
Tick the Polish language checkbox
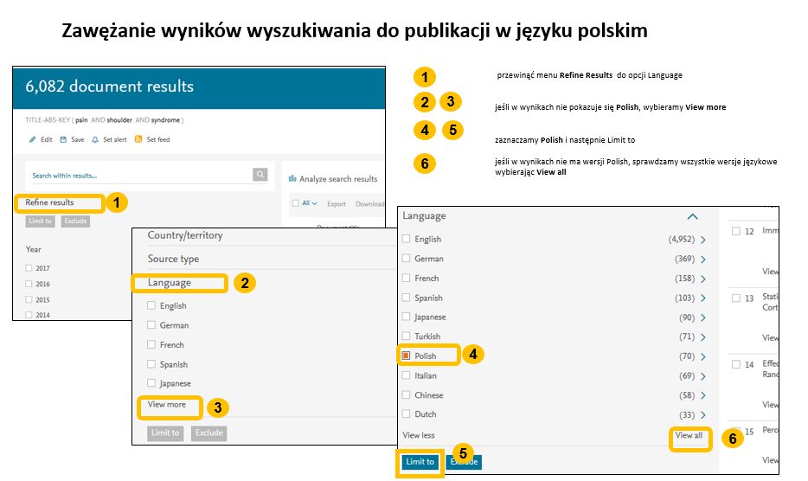(x=407, y=356)
